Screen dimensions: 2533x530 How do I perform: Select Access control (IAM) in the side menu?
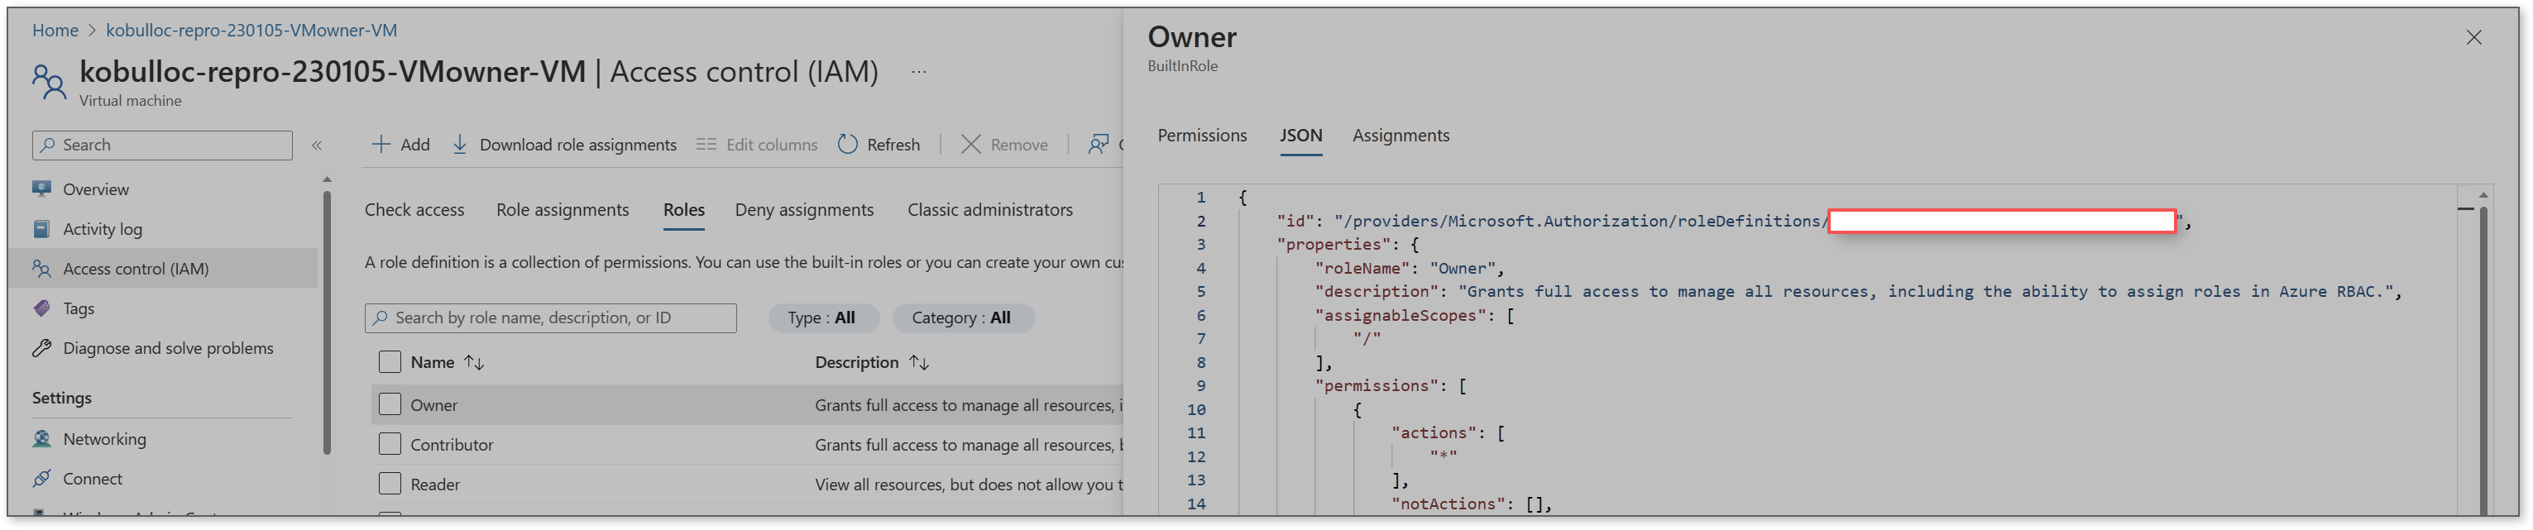(136, 269)
